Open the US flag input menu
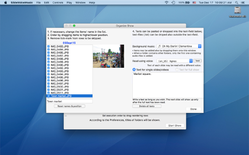 tap(194, 2)
